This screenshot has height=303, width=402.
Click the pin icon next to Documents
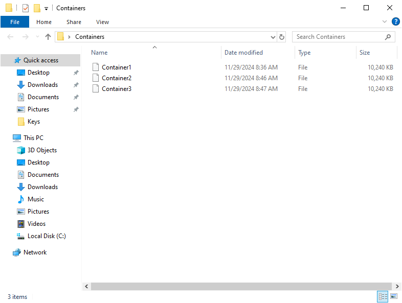[x=76, y=97]
